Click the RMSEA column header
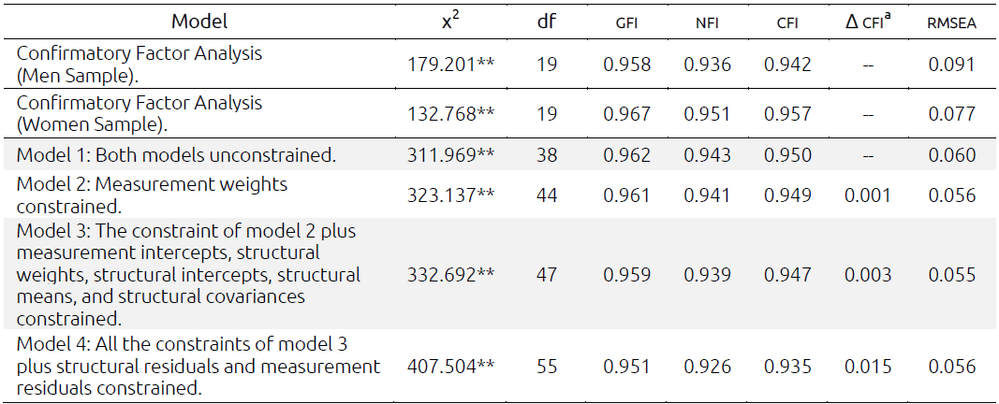Viewport: 999px width, 404px height. 952,22
